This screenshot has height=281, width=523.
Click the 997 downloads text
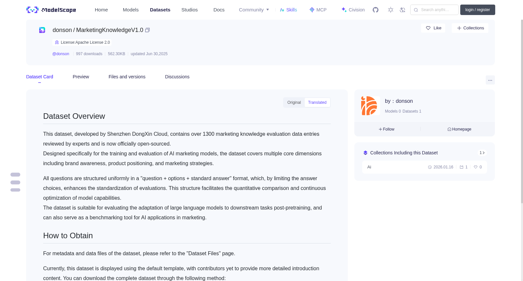tap(89, 54)
